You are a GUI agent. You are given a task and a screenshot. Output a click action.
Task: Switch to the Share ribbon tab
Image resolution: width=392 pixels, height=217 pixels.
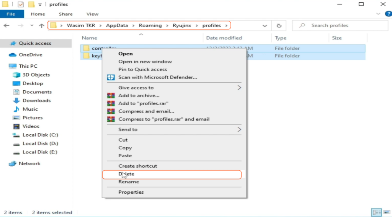[x=66, y=14]
